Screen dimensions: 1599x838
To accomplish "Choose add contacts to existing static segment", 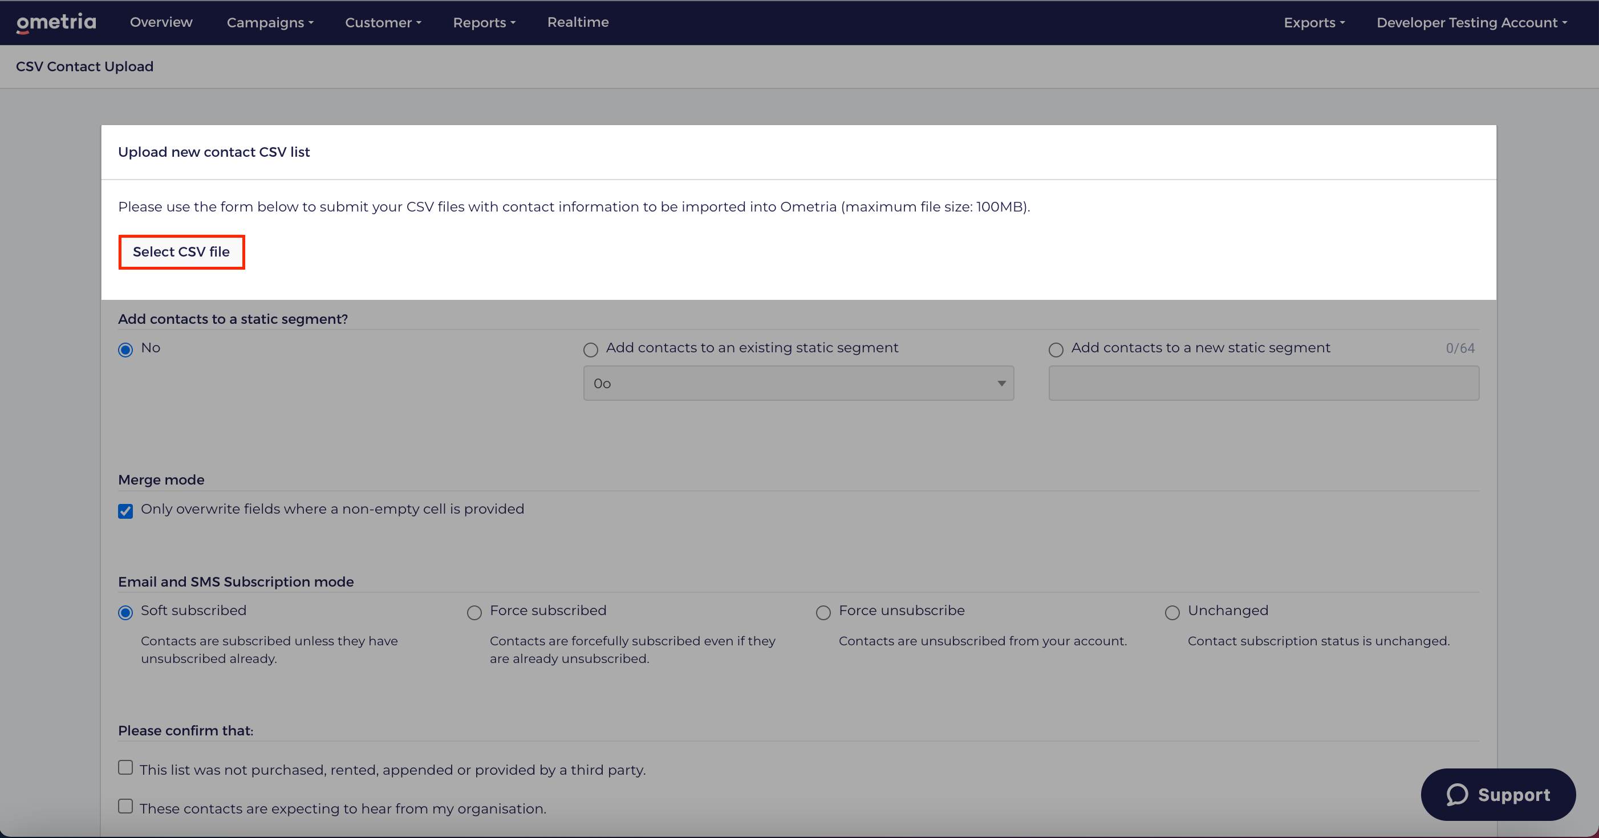I will (590, 350).
